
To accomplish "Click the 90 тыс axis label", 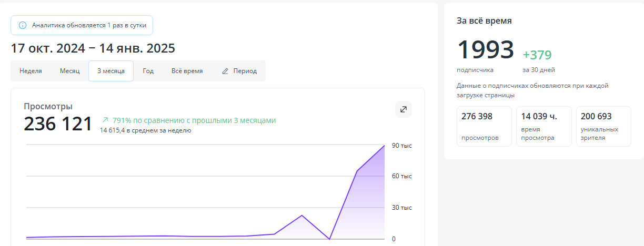I will click(x=401, y=146).
